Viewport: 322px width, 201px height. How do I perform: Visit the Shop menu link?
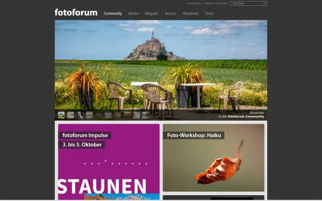point(209,13)
